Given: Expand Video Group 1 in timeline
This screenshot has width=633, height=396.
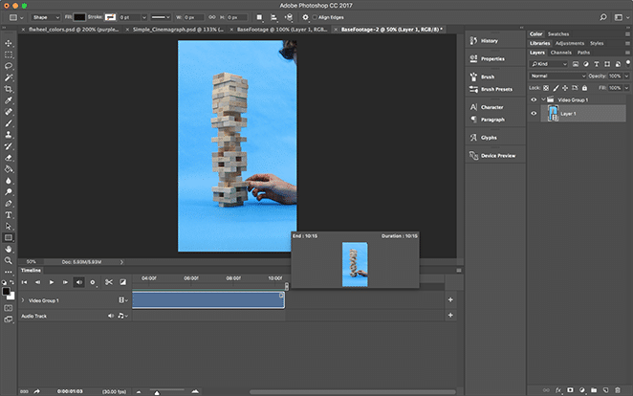Looking at the screenshot, I should tap(22, 300).
